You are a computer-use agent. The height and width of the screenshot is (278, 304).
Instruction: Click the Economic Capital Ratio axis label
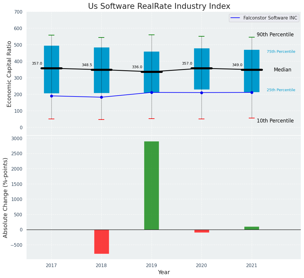click(x=9, y=74)
